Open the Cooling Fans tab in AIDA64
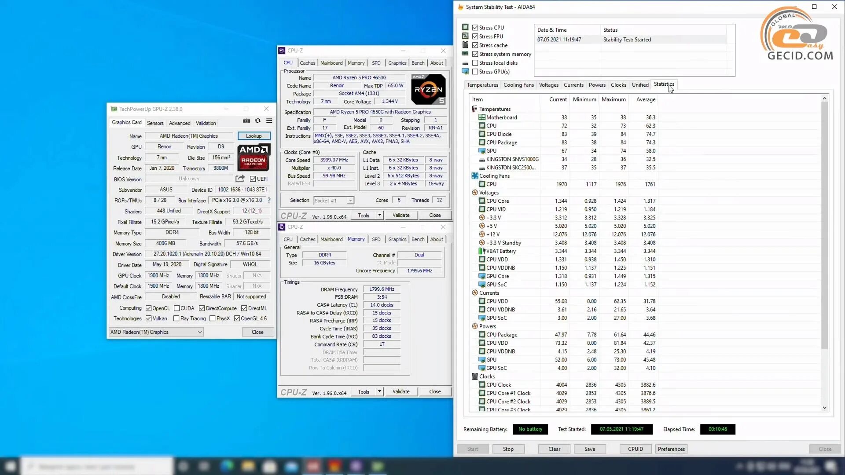Viewport: 845px width, 475px height. pyautogui.click(x=518, y=85)
